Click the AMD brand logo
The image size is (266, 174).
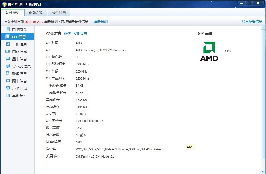coord(209,51)
